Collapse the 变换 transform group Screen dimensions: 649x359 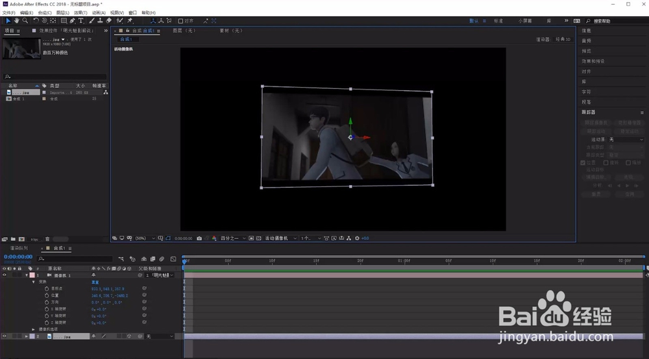click(34, 282)
